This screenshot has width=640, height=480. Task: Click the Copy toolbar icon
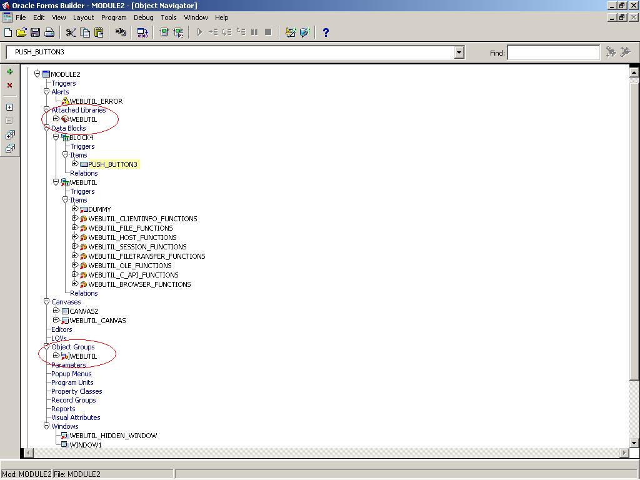(85, 32)
